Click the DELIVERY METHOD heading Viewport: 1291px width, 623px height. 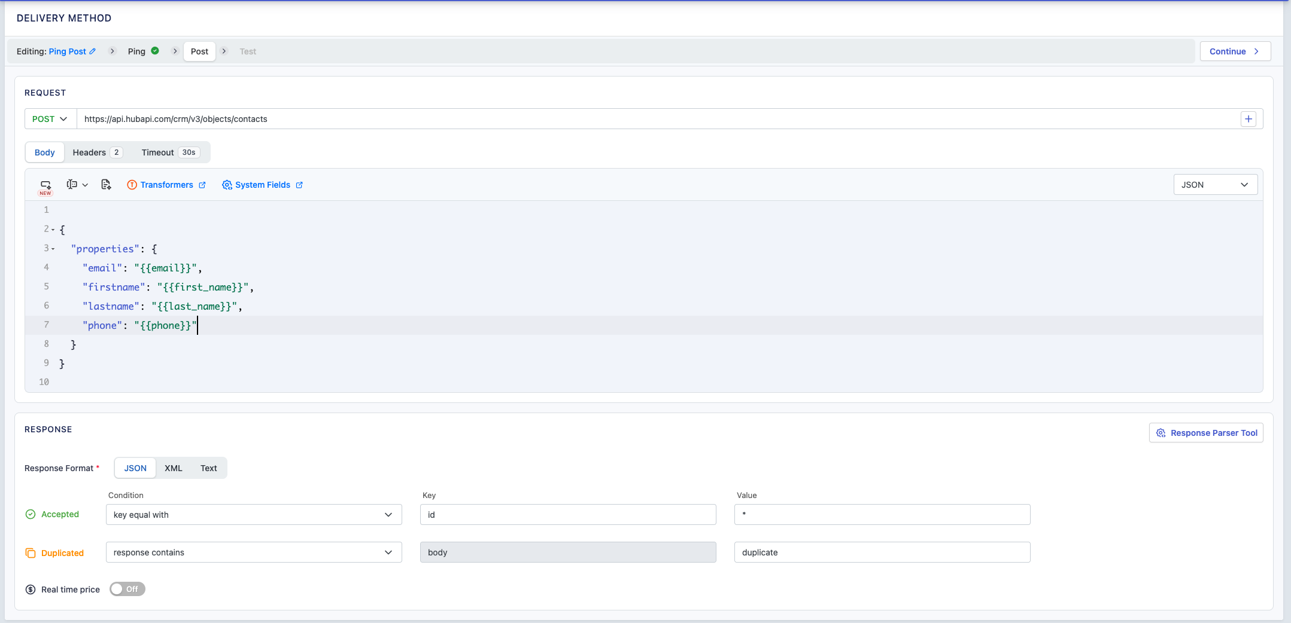click(64, 18)
